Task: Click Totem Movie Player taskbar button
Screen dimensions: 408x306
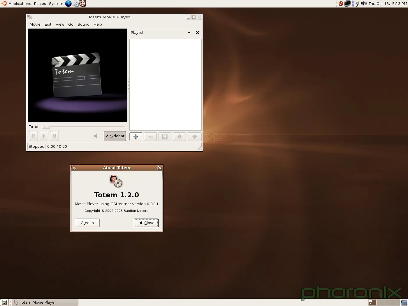Action: 45,303
